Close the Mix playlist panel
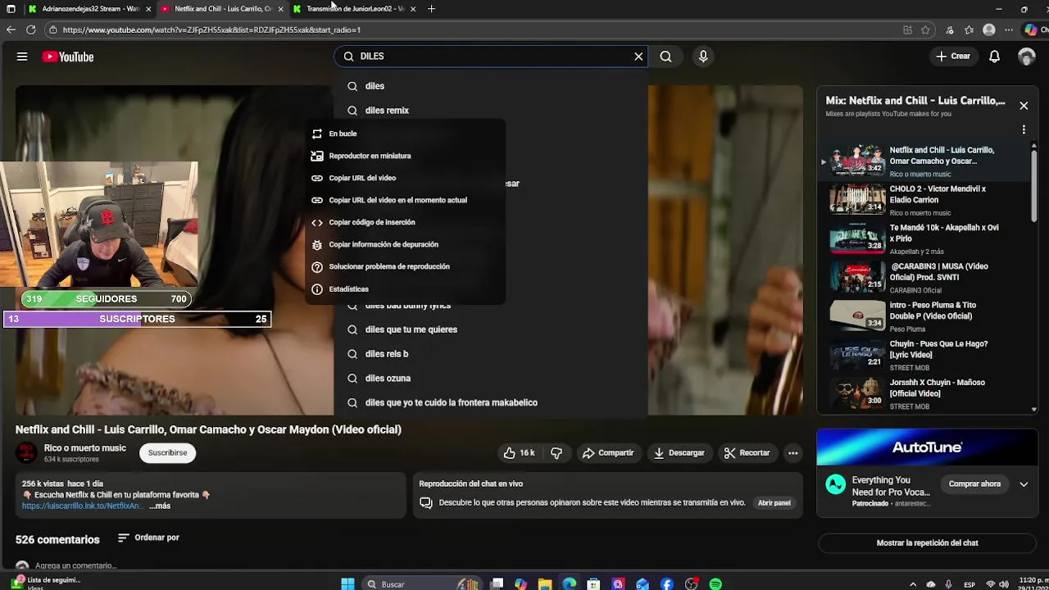Image resolution: width=1049 pixels, height=590 pixels. (x=1024, y=106)
